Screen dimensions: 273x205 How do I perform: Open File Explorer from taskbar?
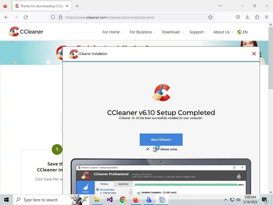click(97, 200)
